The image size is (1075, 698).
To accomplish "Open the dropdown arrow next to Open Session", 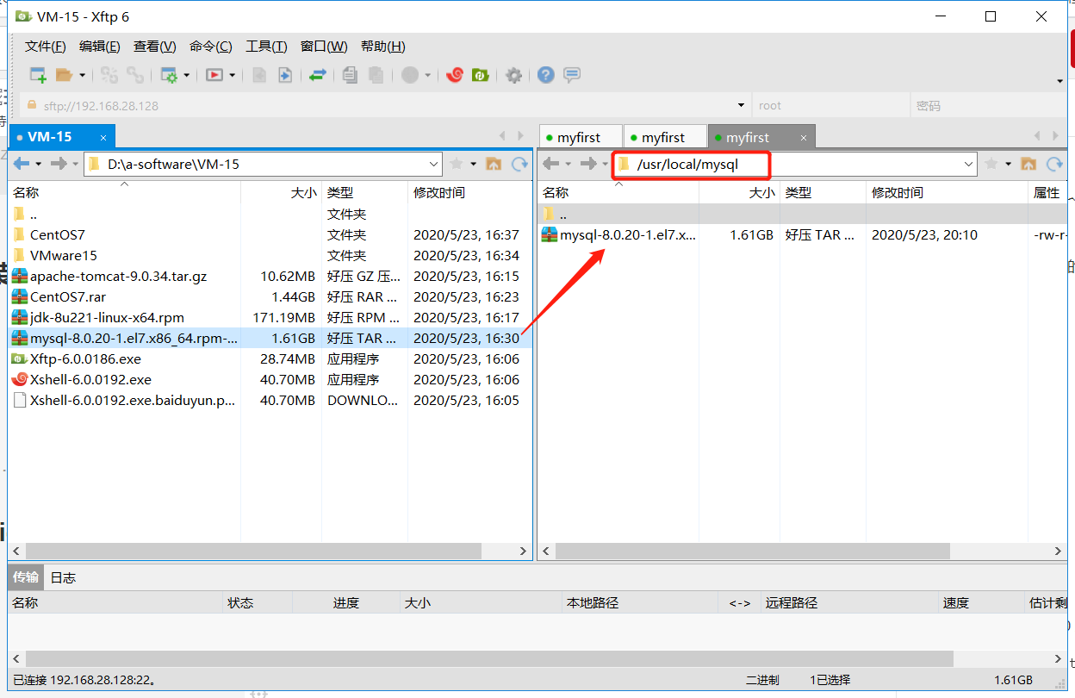I will coord(83,75).
